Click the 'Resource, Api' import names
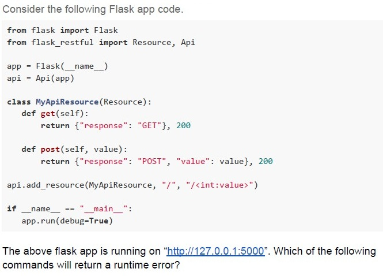383x276 pixels. point(164,43)
